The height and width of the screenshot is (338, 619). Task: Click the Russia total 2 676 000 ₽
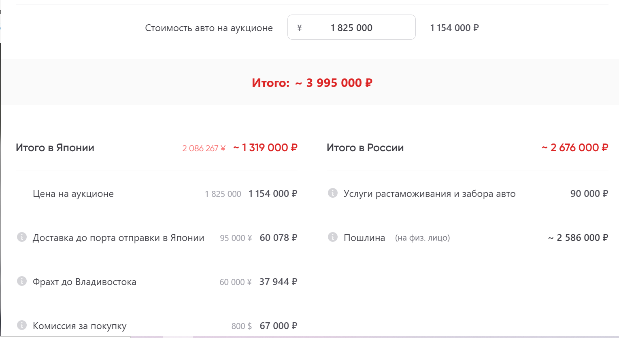(x=575, y=148)
